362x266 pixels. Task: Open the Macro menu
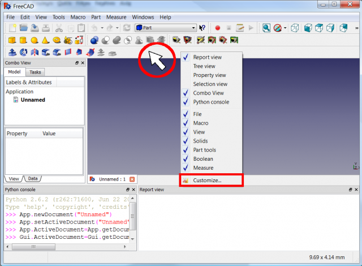tap(78, 18)
